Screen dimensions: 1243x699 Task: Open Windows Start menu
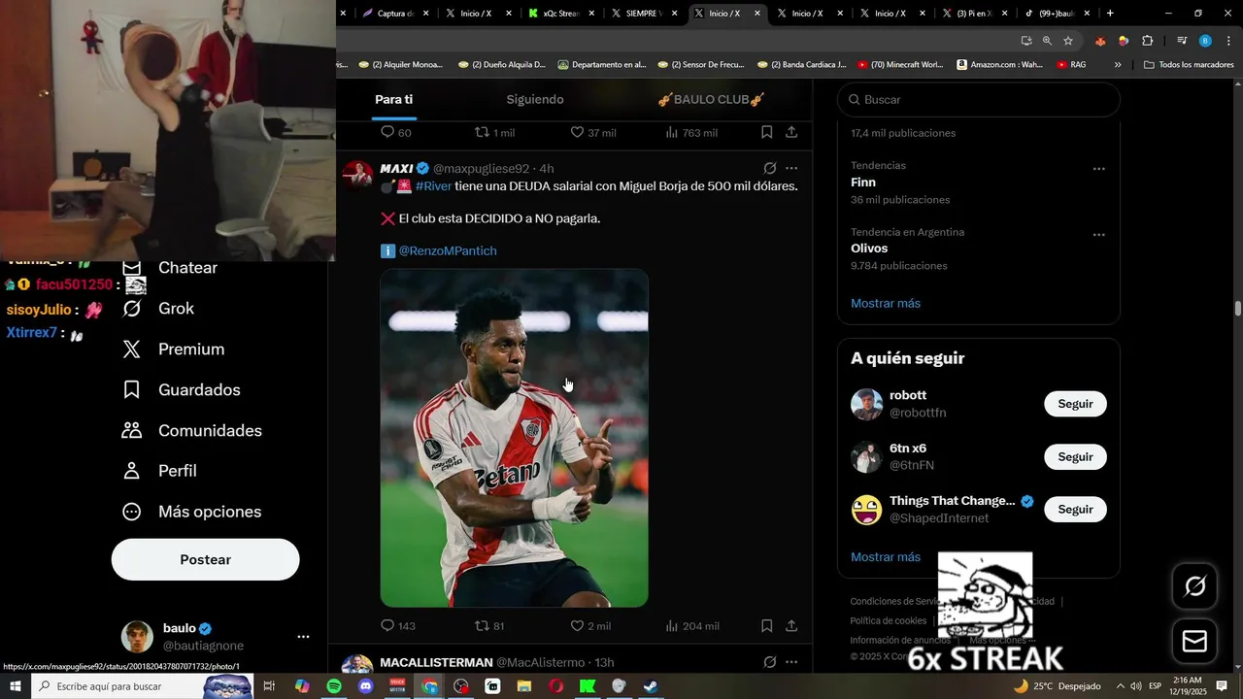16,686
